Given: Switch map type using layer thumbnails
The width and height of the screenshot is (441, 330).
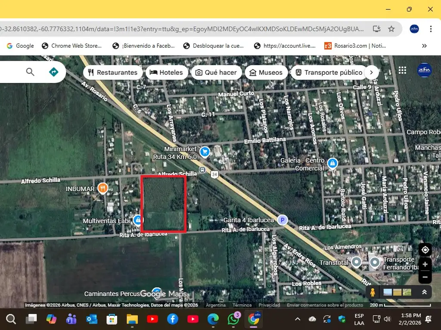Looking at the screenshot, I should click(397, 292).
